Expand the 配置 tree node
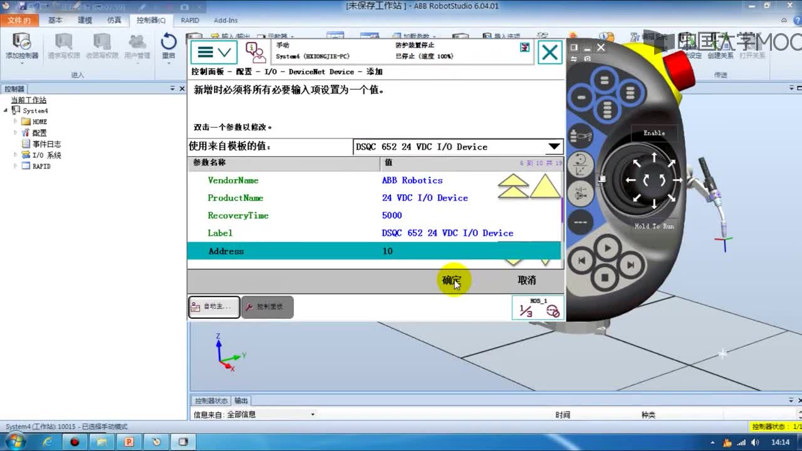This screenshot has height=451, width=802. 16,133
